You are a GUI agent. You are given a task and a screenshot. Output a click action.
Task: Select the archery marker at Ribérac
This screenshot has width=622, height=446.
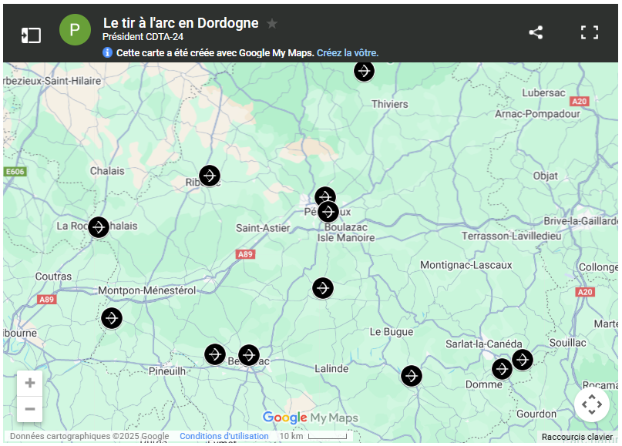[x=210, y=176]
